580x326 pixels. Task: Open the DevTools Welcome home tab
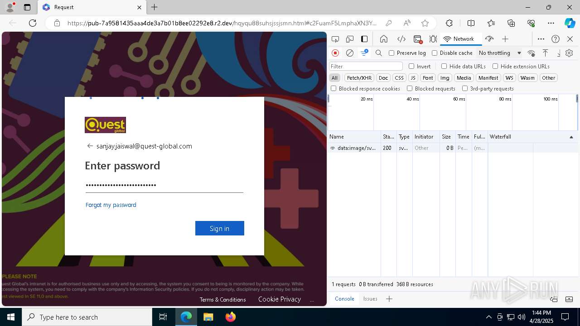click(x=384, y=39)
